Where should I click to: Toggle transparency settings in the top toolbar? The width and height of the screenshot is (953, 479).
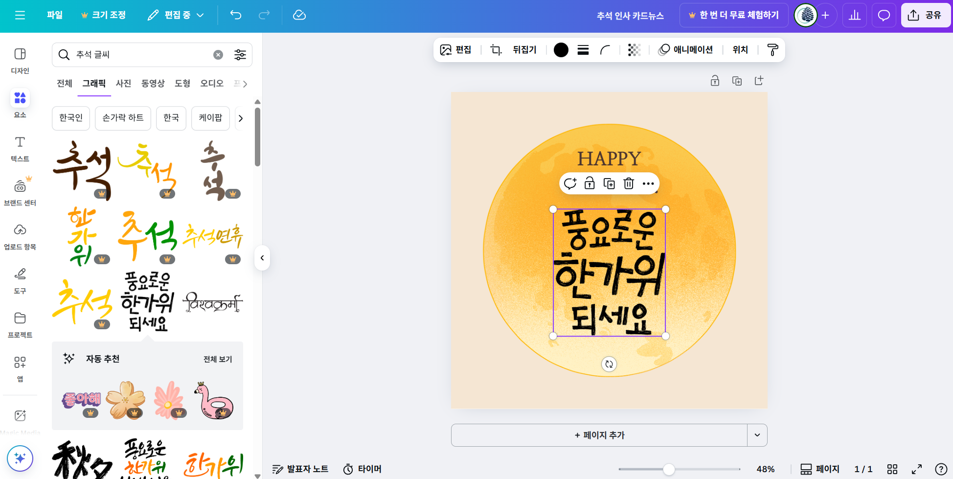coord(635,49)
